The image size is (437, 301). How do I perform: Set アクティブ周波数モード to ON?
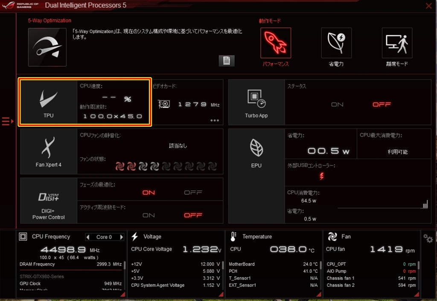pyautogui.click(x=149, y=215)
